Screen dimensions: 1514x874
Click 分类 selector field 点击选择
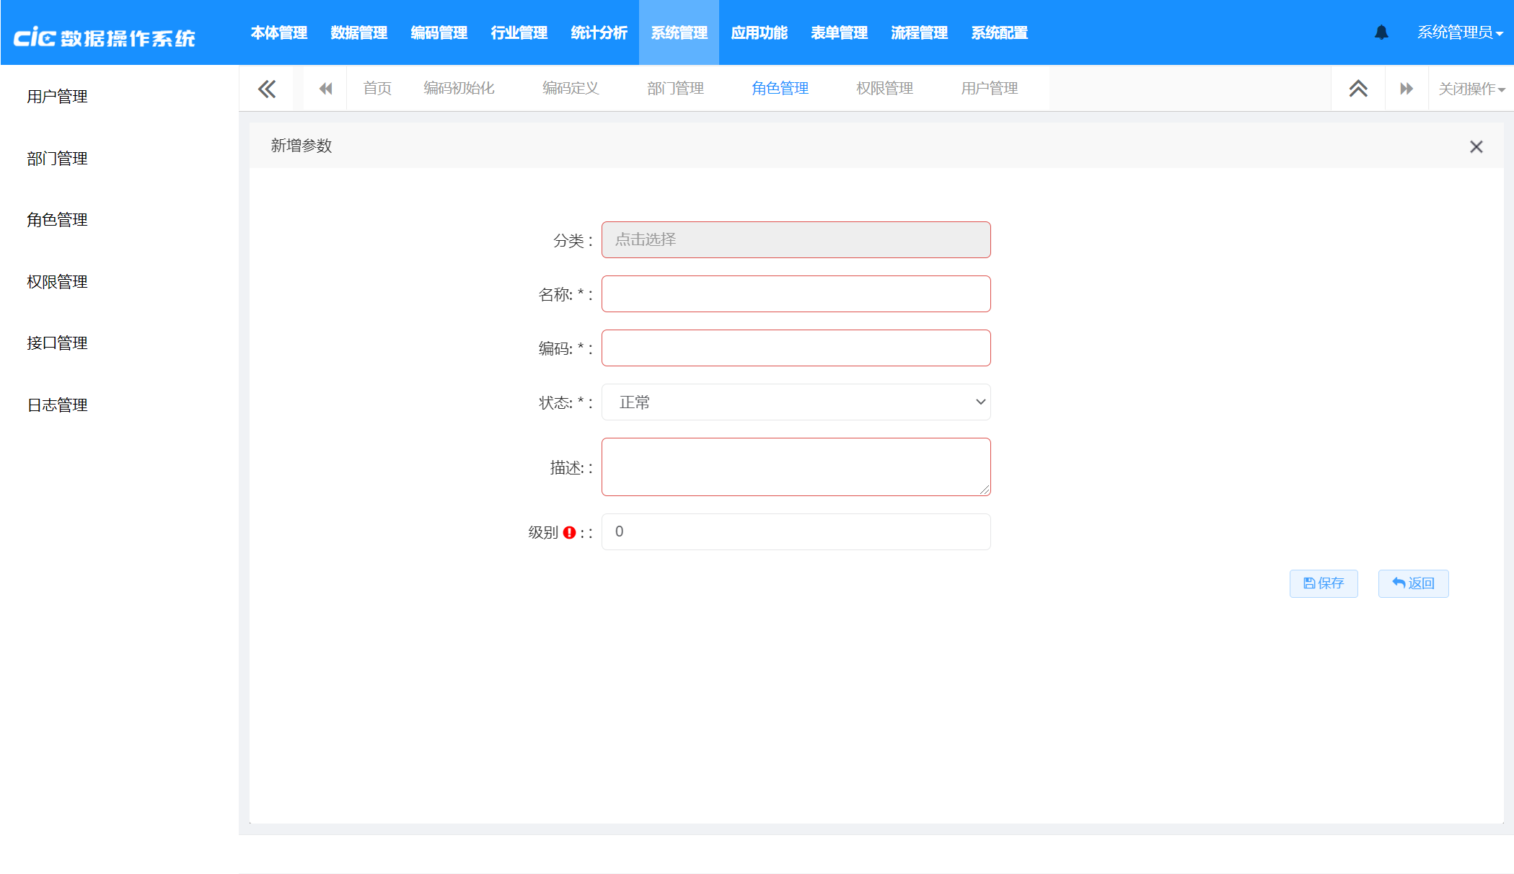tap(796, 240)
